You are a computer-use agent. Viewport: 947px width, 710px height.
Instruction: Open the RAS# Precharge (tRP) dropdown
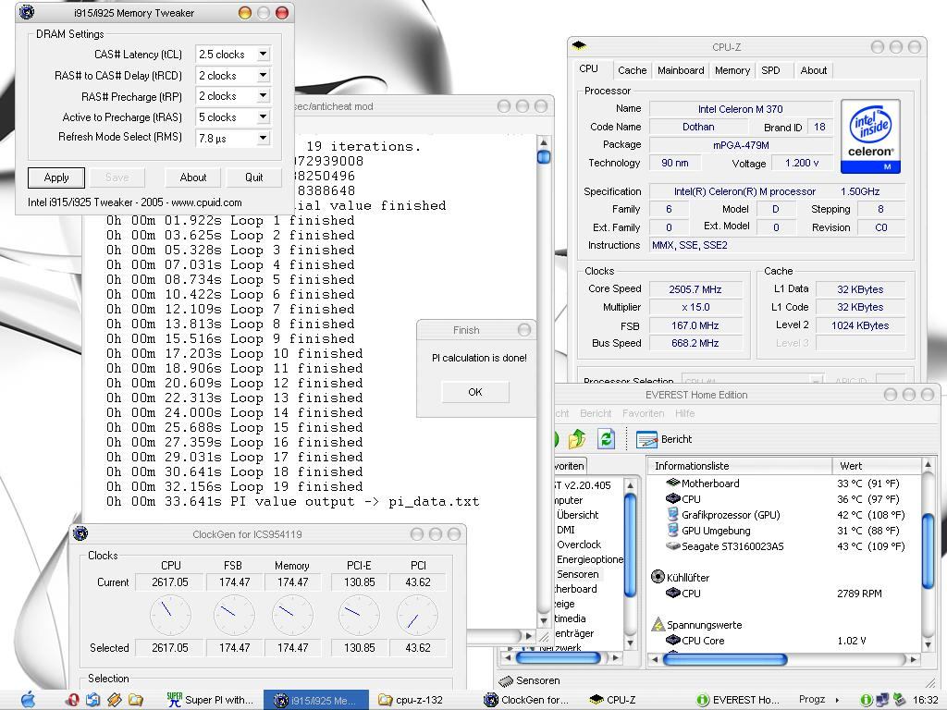point(263,95)
